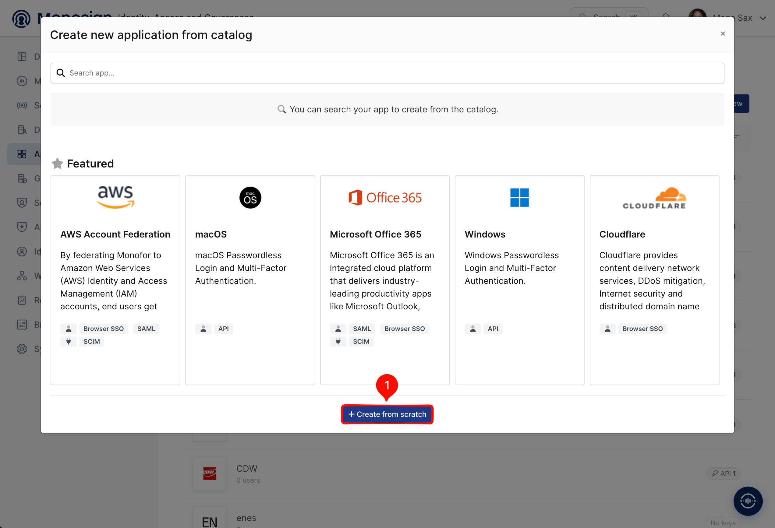775x528 pixels.
Task: Click the macOS black circle logo
Action: tap(250, 198)
